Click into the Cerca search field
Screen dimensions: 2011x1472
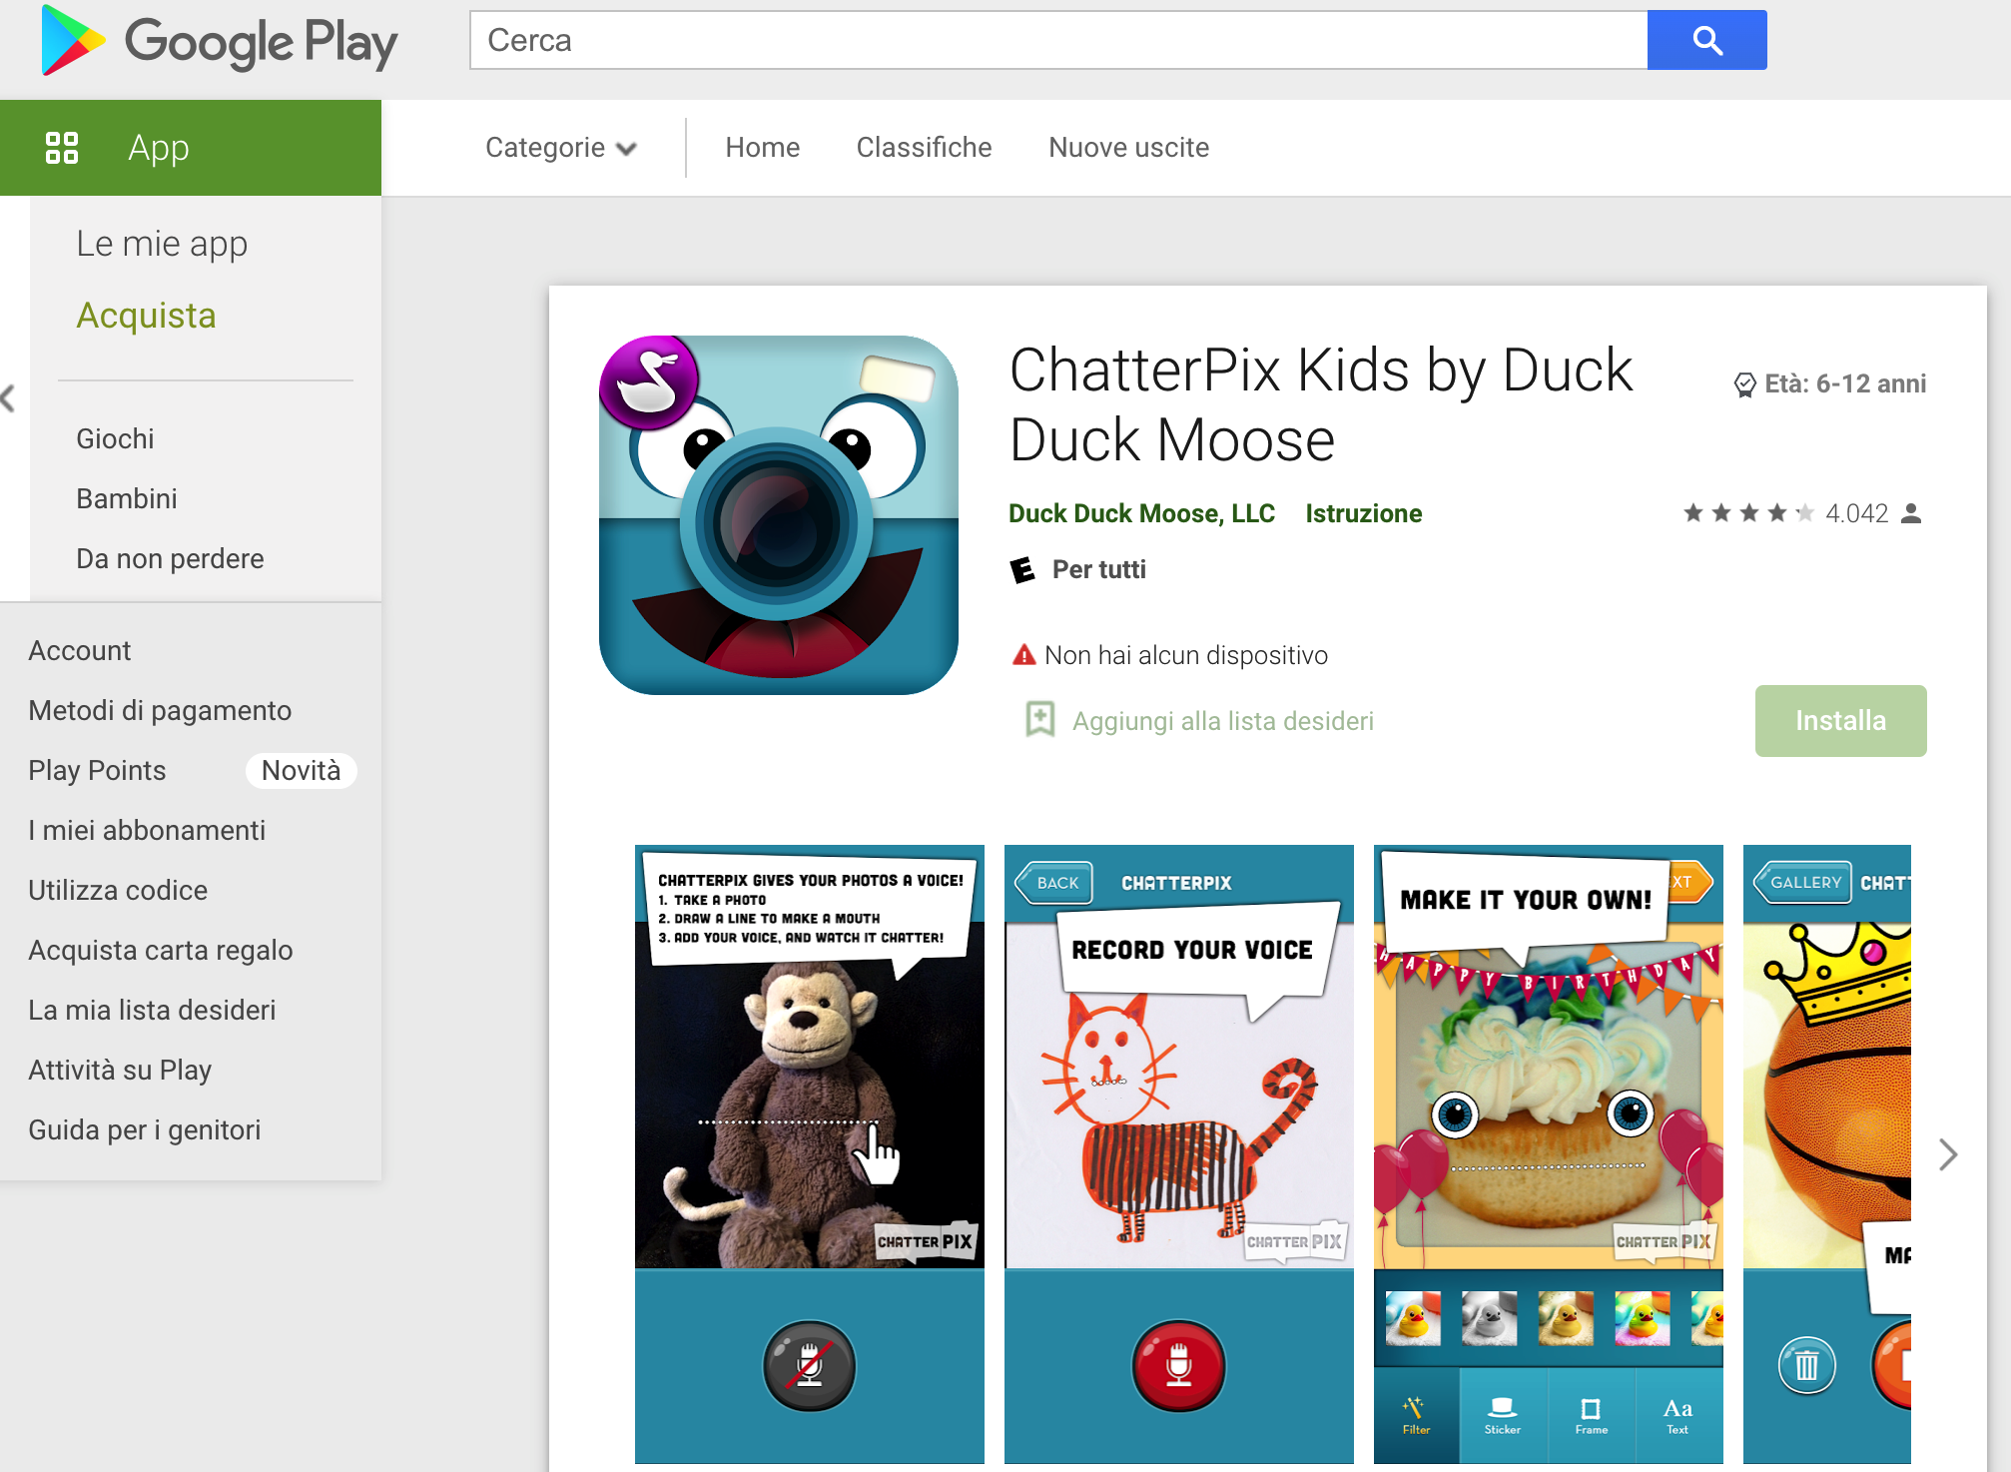coord(1058,40)
